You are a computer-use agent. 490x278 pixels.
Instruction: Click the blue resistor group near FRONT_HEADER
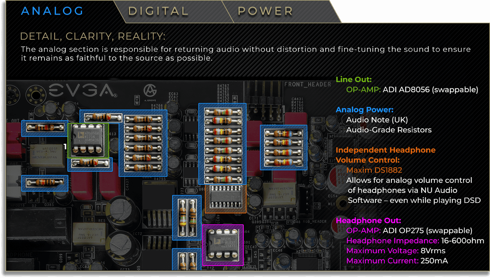284,148
